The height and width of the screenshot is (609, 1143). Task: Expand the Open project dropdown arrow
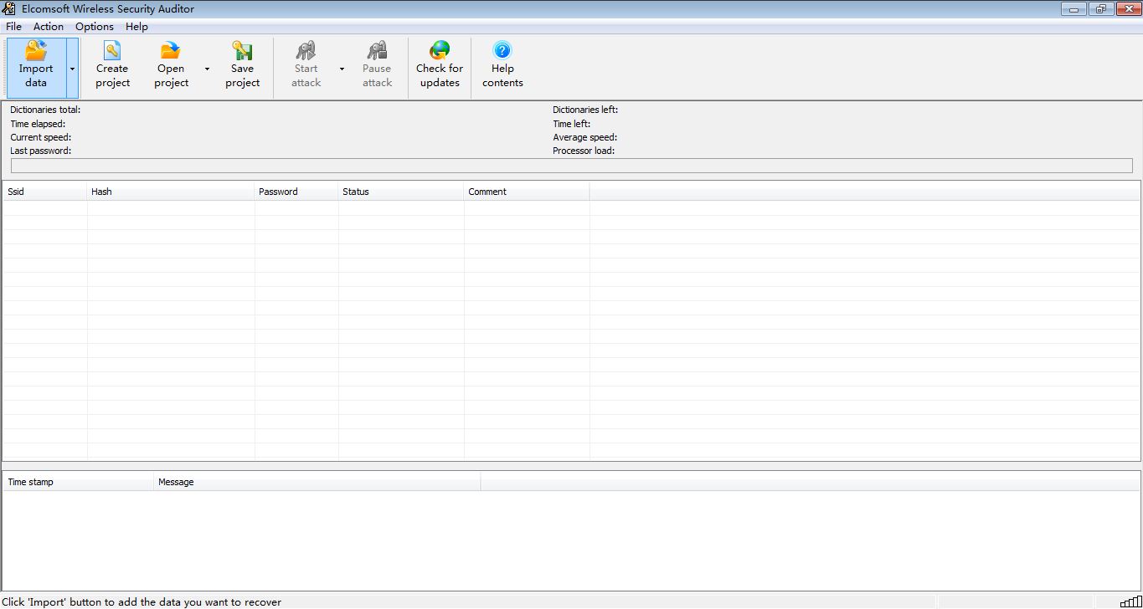[207, 69]
